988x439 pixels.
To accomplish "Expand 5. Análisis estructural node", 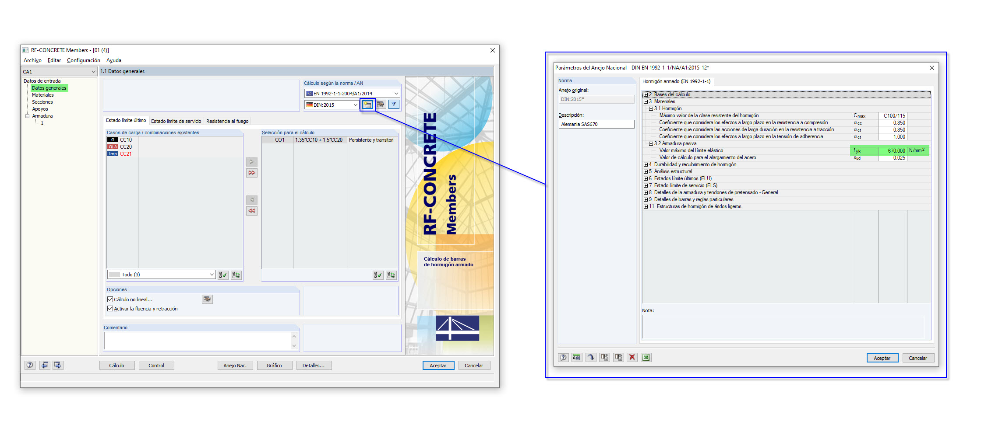I will tap(646, 171).
